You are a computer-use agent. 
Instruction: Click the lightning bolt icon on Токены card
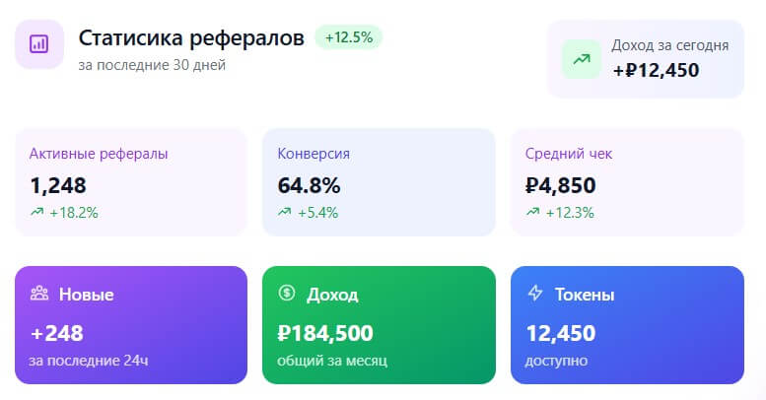coord(535,294)
